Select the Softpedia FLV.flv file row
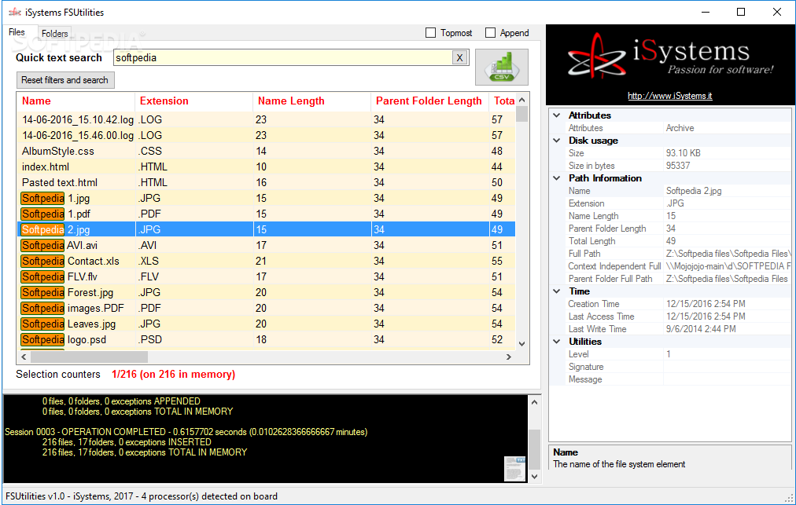Screen dimensions: 796x505 click(267, 276)
